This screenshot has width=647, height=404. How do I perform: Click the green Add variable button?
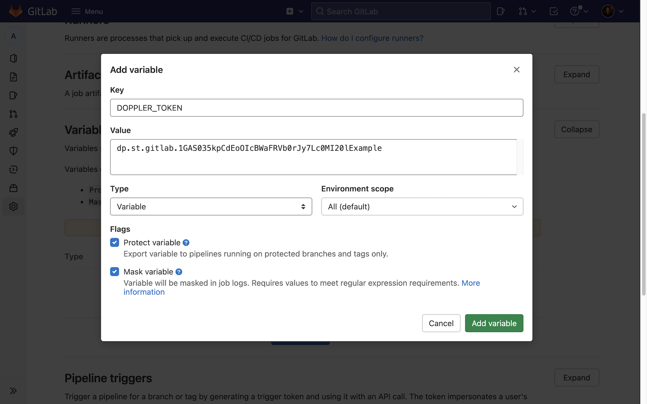(x=494, y=323)
